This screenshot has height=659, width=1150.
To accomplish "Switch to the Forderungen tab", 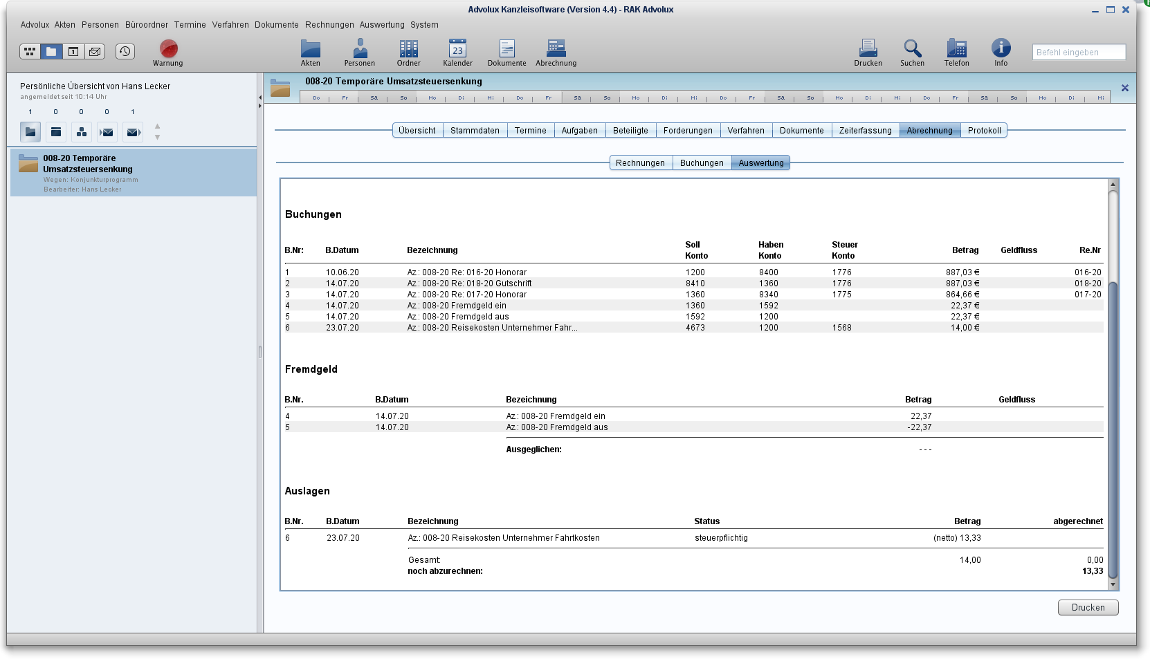I will tap(688, 130).
